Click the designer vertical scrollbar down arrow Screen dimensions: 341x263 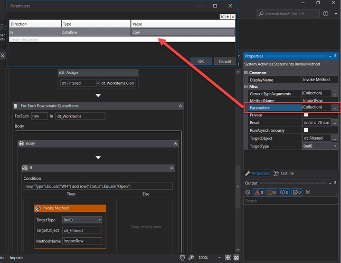[238, 249]
